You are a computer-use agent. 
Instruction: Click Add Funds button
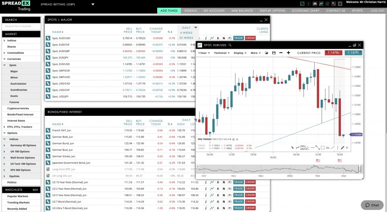coord(169,11)
